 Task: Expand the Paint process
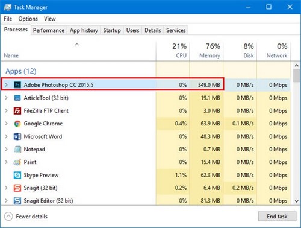click(x=6, y=162)
